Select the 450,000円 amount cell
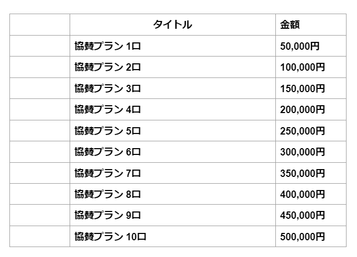357x257 pixels. [303, 215]
